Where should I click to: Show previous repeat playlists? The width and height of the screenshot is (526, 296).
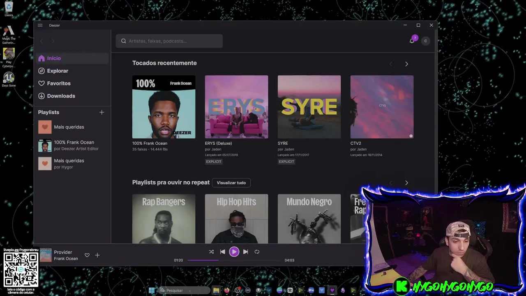tap(391, 183)
